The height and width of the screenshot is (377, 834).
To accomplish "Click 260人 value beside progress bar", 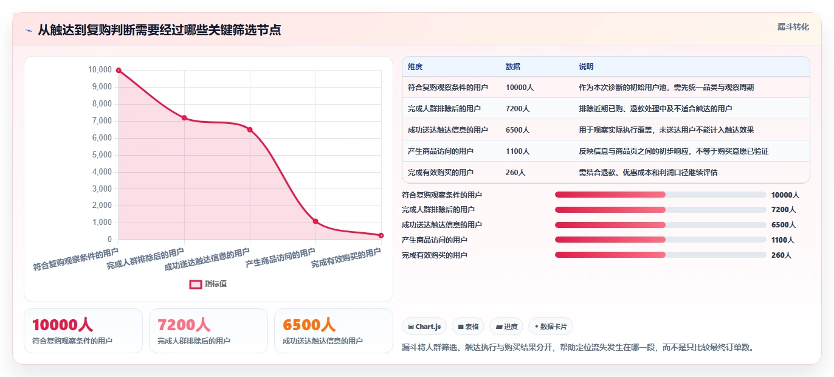I will (x=781, y=255).
